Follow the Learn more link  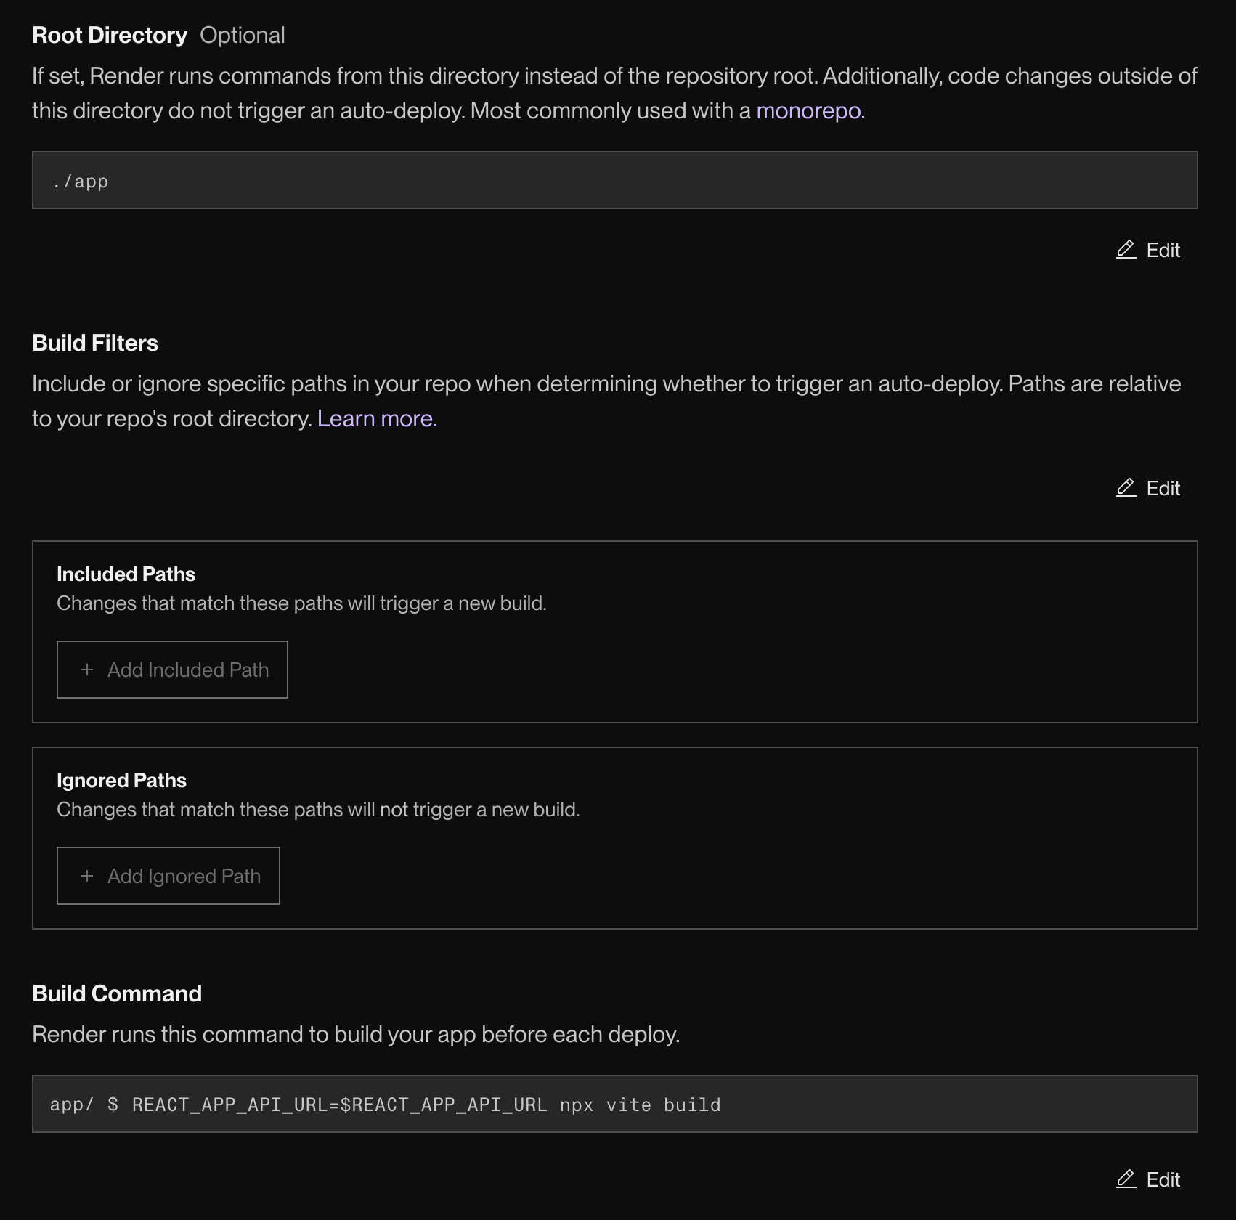pos(377,418)
